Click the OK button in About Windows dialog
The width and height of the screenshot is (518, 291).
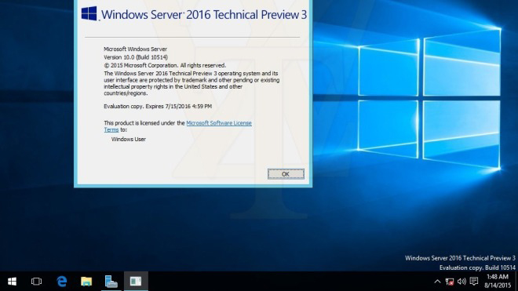[286, 174]
